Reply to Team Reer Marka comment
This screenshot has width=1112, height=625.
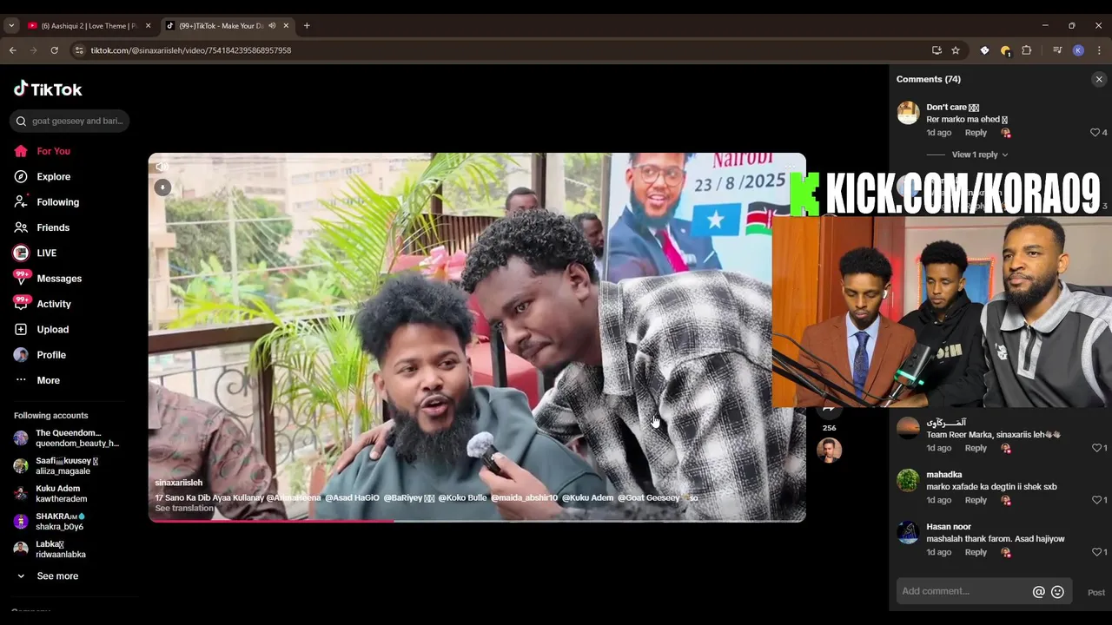(976, 448)
